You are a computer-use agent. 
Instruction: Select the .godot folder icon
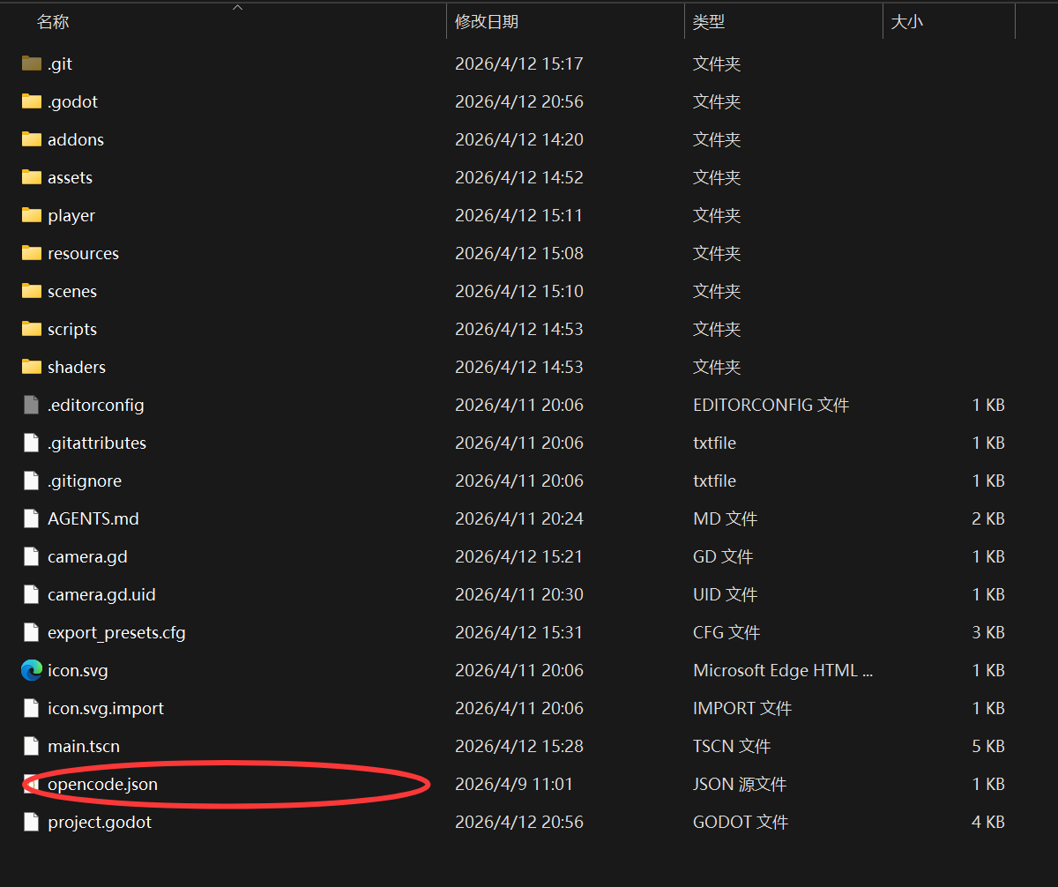[32, 101]
